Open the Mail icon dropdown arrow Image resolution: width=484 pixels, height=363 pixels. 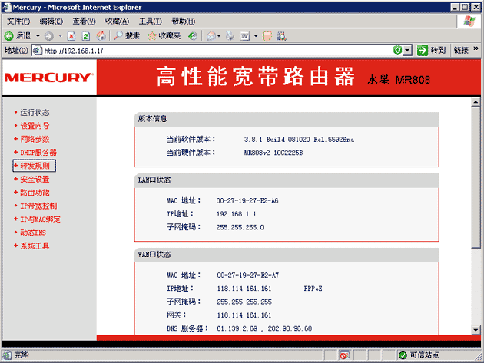tap(219, 36)
